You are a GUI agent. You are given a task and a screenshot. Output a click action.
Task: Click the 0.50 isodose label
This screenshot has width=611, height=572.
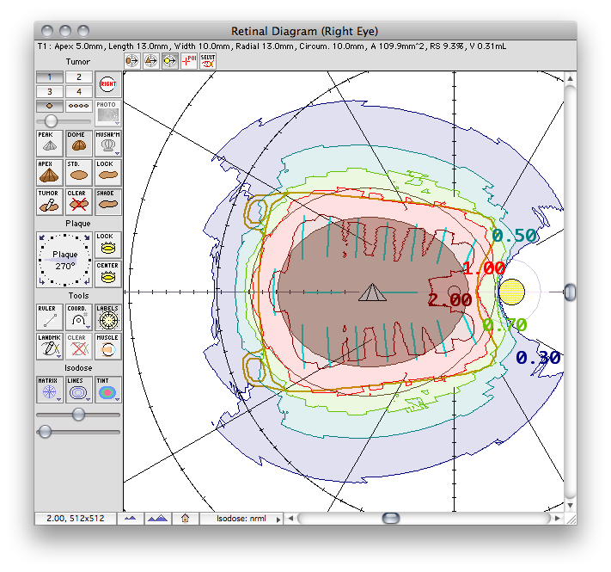tap(514, 235)
